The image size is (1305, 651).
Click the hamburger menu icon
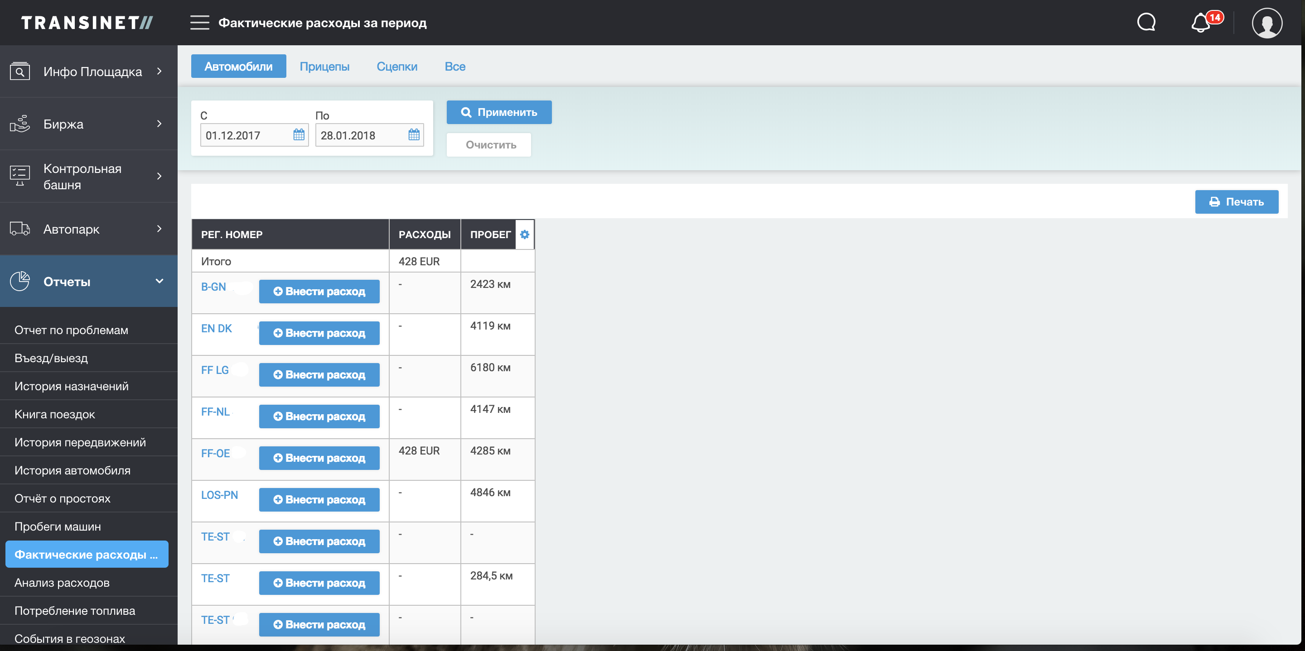(199, 23)
